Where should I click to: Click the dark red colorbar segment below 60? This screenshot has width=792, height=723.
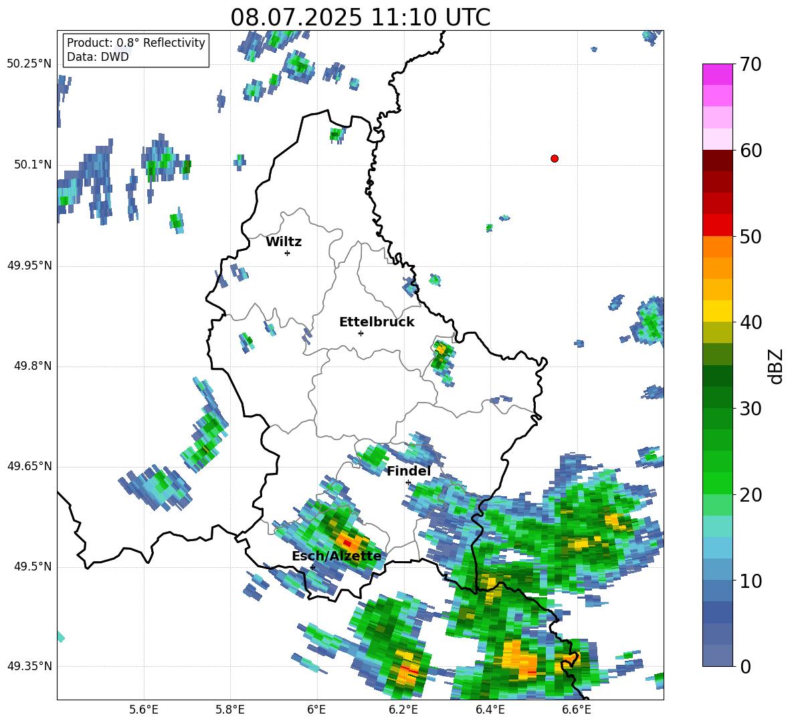(x=717, y=161)
